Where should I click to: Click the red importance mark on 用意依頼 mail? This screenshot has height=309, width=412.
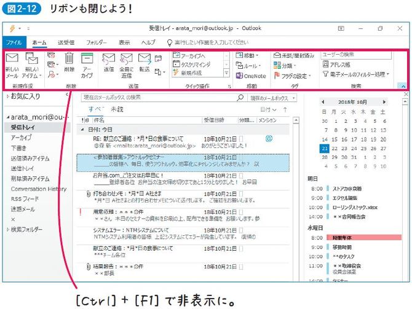tap(81, 212)
